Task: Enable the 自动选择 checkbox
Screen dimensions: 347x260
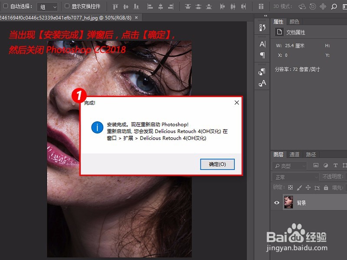Action: click(x=6, y=6)
